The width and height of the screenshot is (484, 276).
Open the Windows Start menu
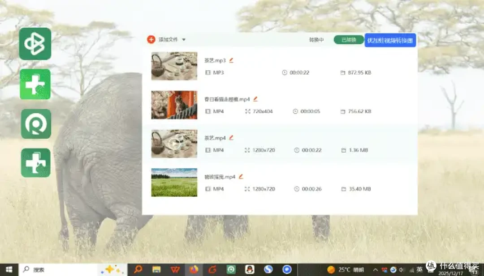point(9,270)
